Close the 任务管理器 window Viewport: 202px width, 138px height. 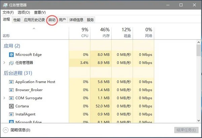pyautogui.click(x=194, y=5)
